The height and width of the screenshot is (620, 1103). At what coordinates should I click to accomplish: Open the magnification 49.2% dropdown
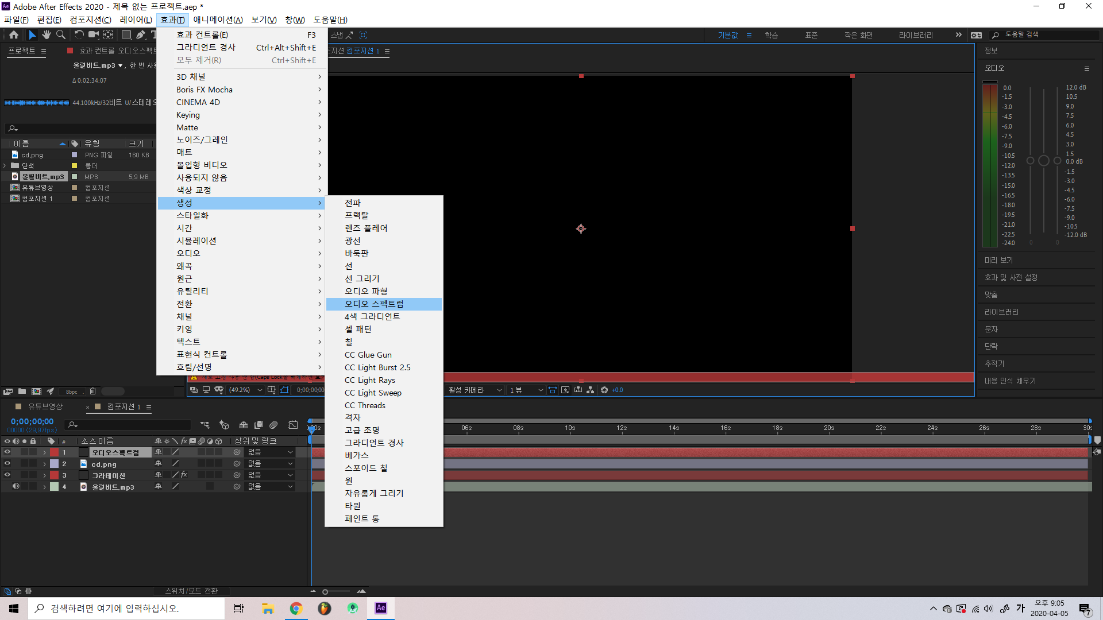245,390
